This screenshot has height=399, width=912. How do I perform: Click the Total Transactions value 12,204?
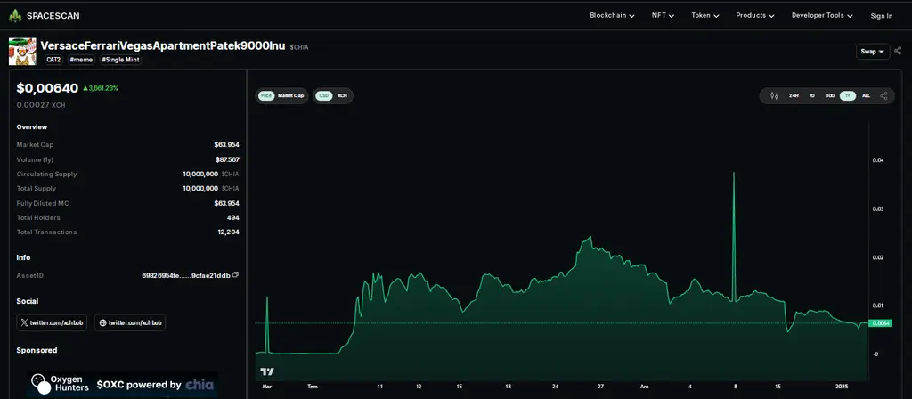pyautogui.click(x=229, y=232)
